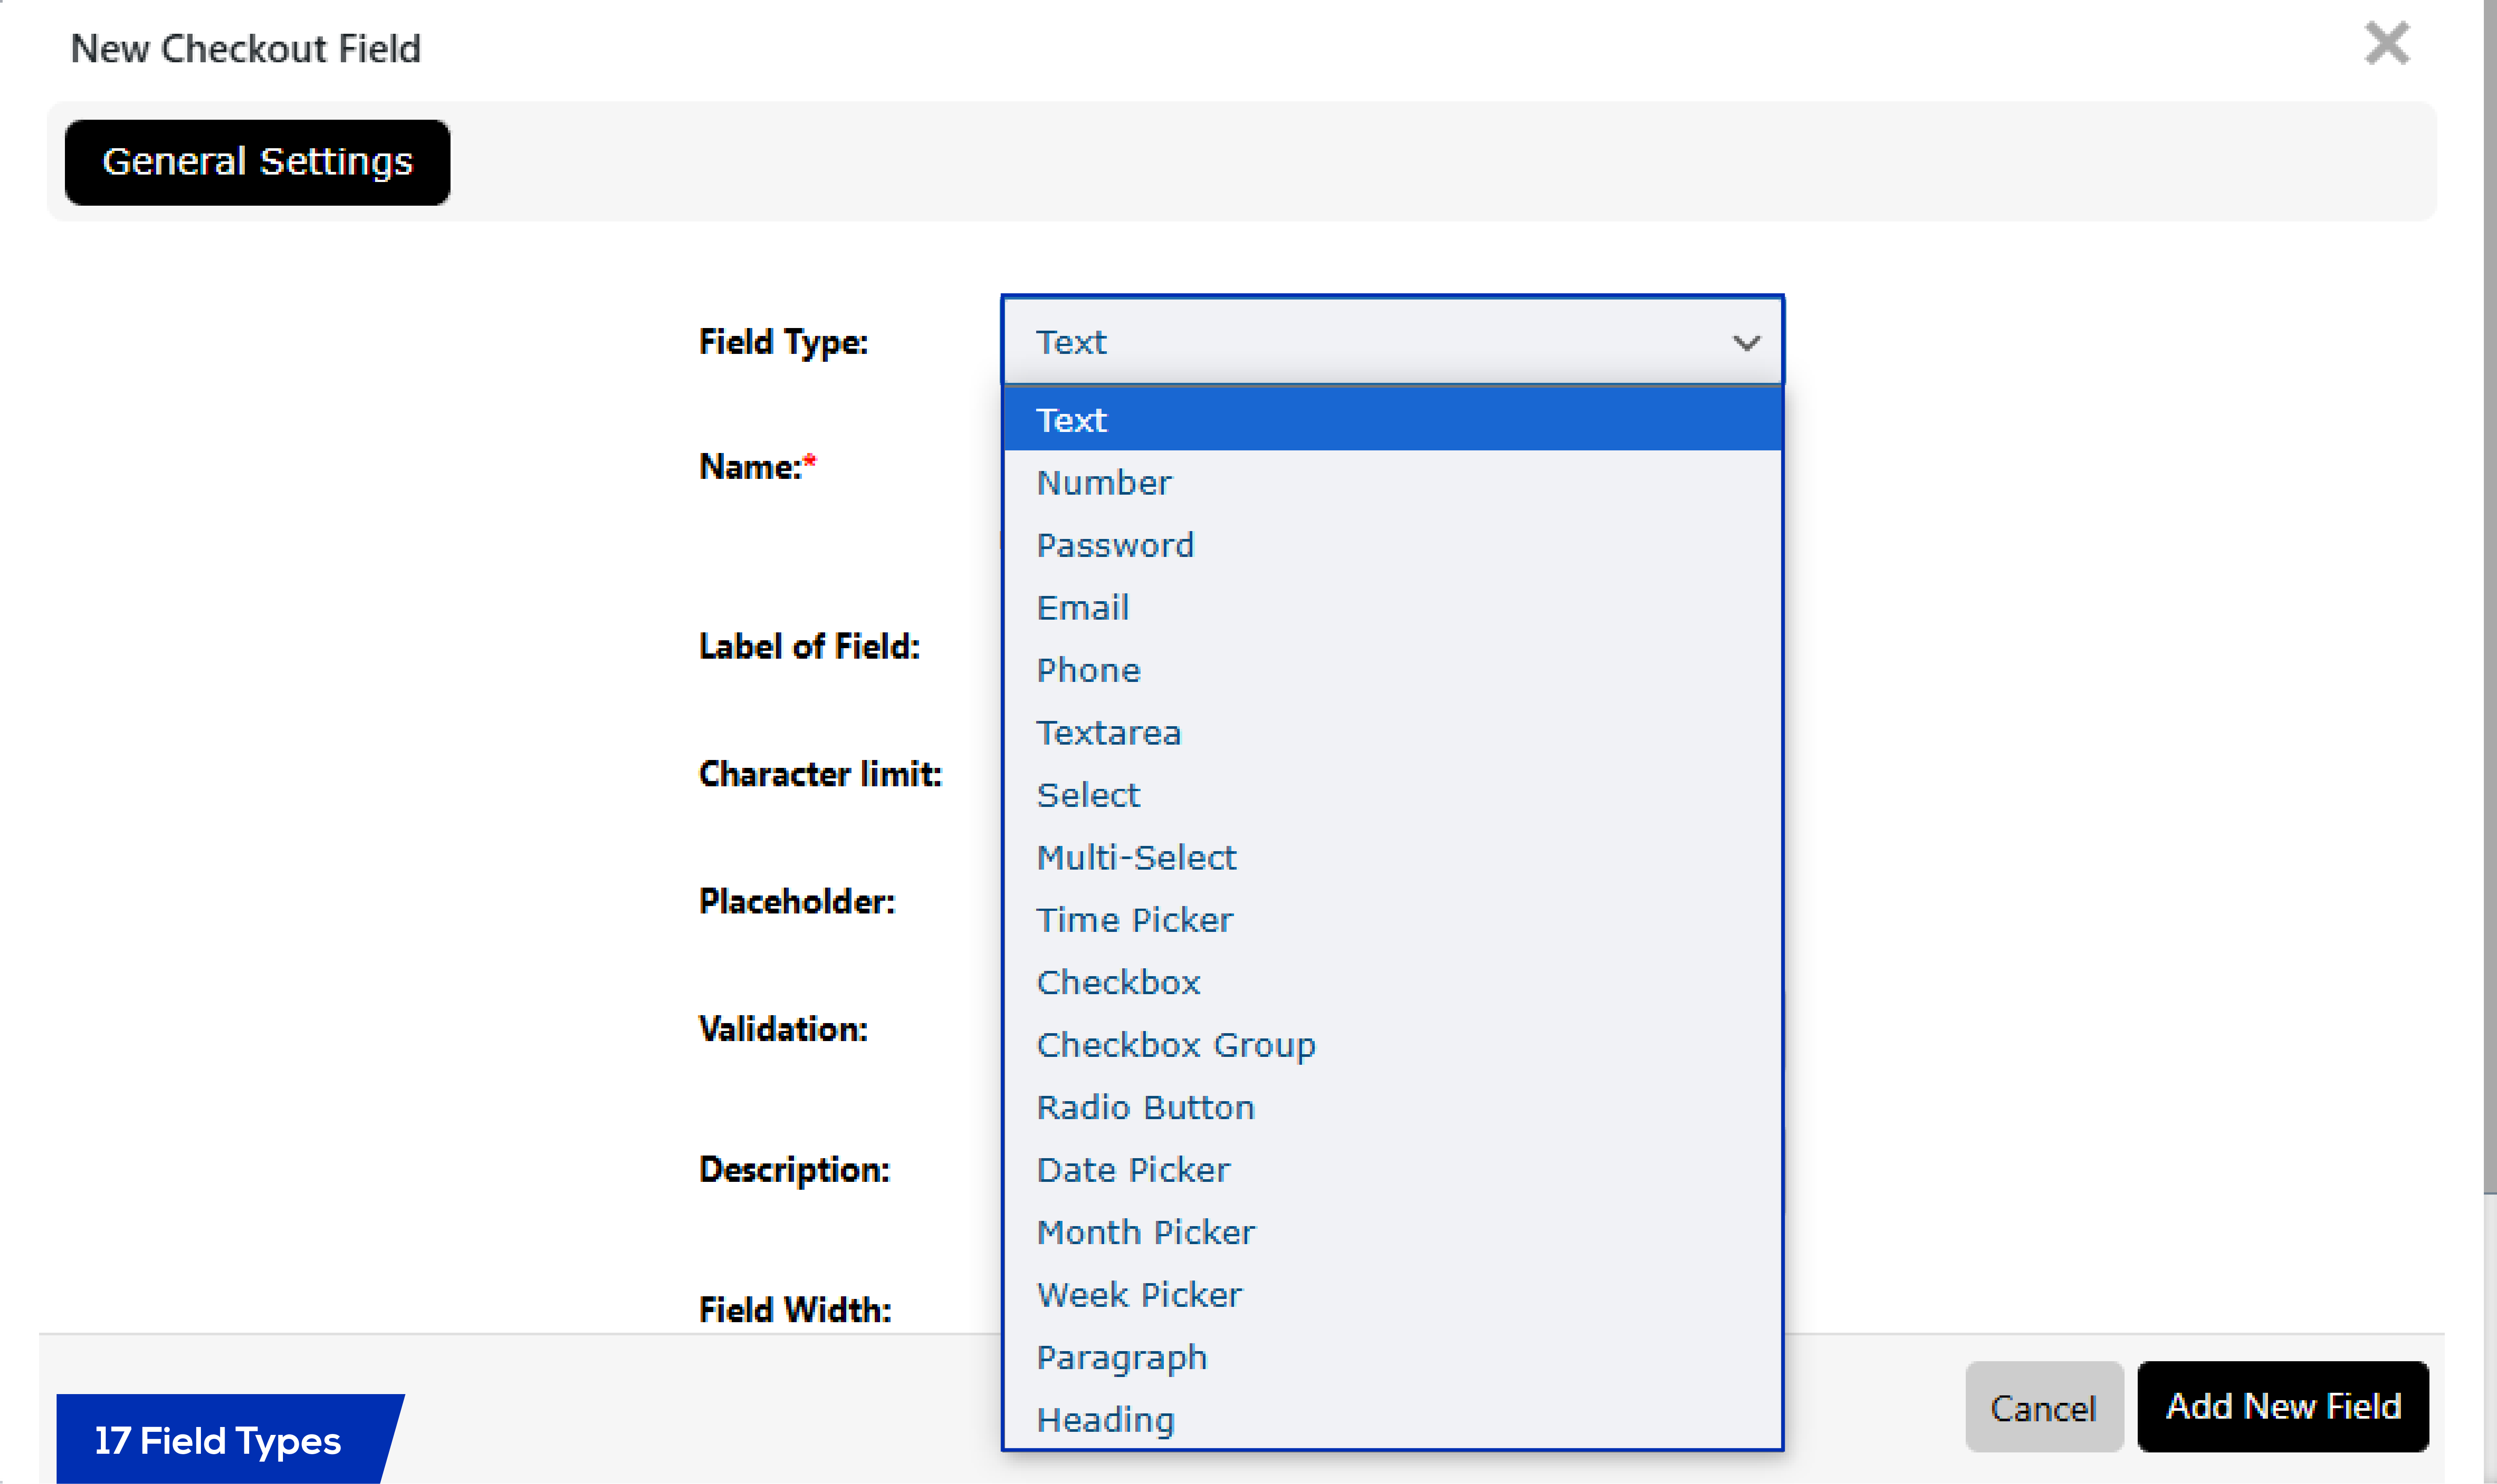Choose the Checkbox field type

[1392, 983]
